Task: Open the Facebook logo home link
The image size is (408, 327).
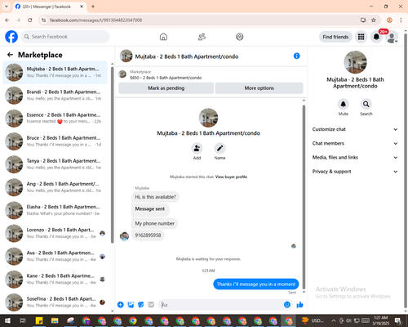Action: coord(11,37)
